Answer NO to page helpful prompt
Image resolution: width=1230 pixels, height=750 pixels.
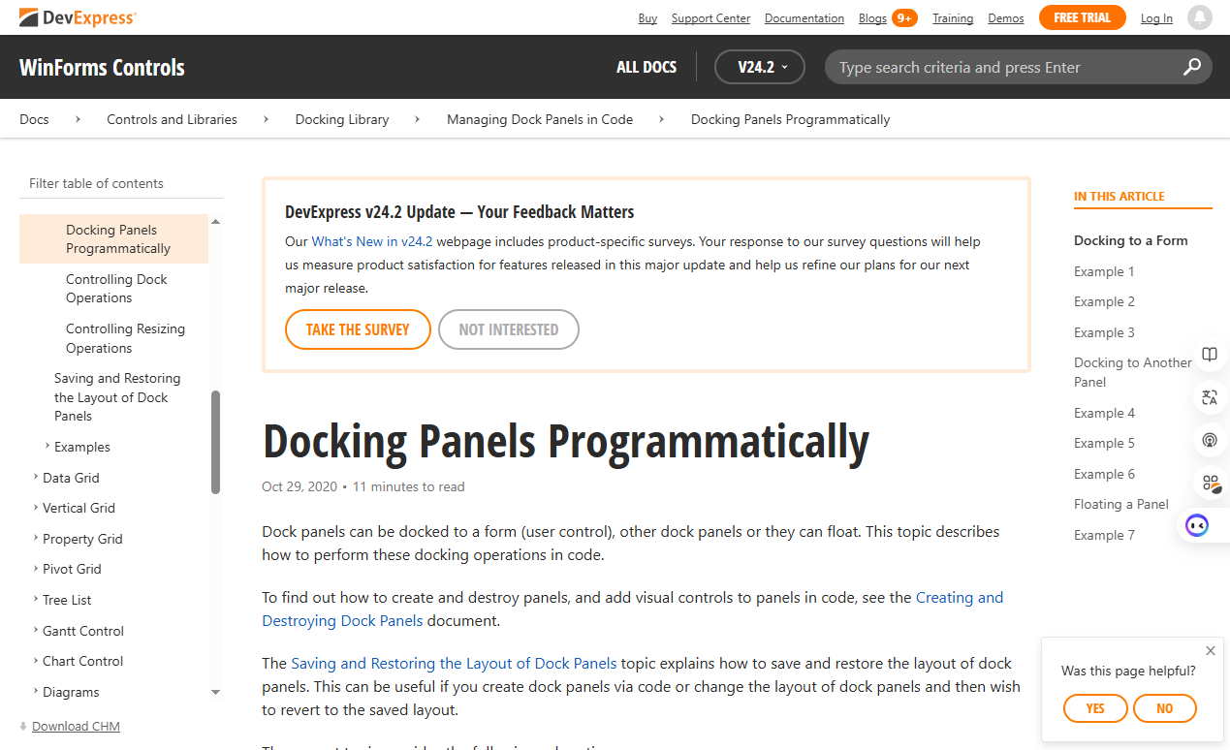click(x=1165, y=708)
